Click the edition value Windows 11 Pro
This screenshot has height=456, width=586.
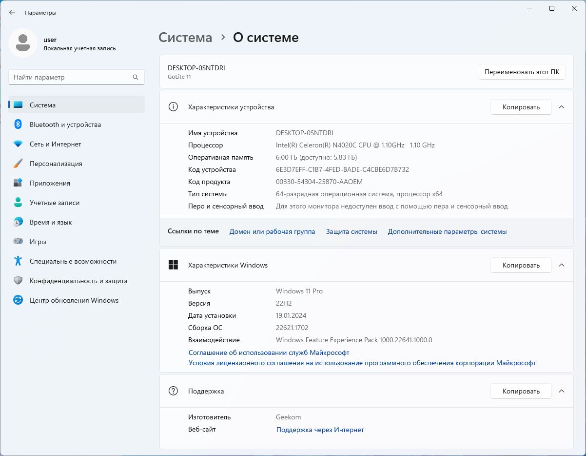point(299,291)
